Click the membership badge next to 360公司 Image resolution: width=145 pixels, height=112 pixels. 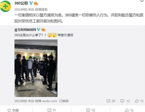tap(36, 3)
